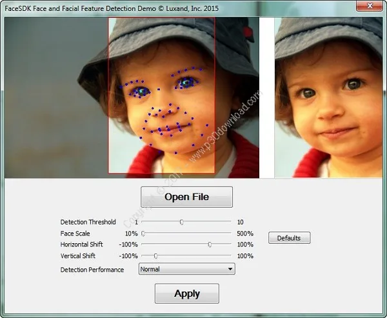Click the dropdown arrow next to Normal

pyautogui.click(x=230, y=269)
